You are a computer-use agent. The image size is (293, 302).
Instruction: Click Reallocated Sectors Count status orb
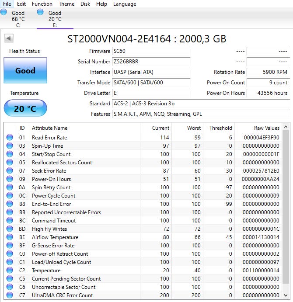10,163
